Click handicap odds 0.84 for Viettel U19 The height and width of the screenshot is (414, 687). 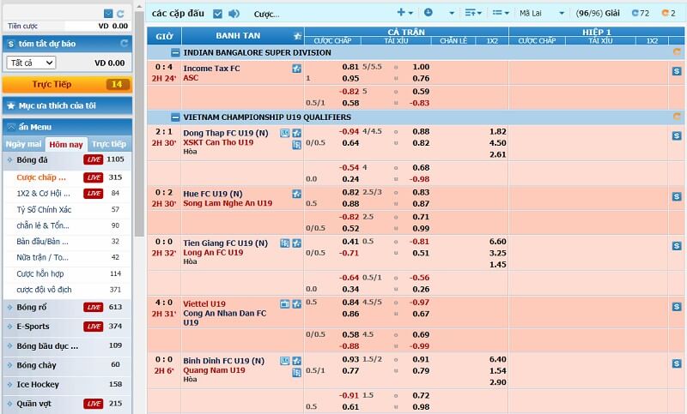pyautogui.click(x=350, y=303)
